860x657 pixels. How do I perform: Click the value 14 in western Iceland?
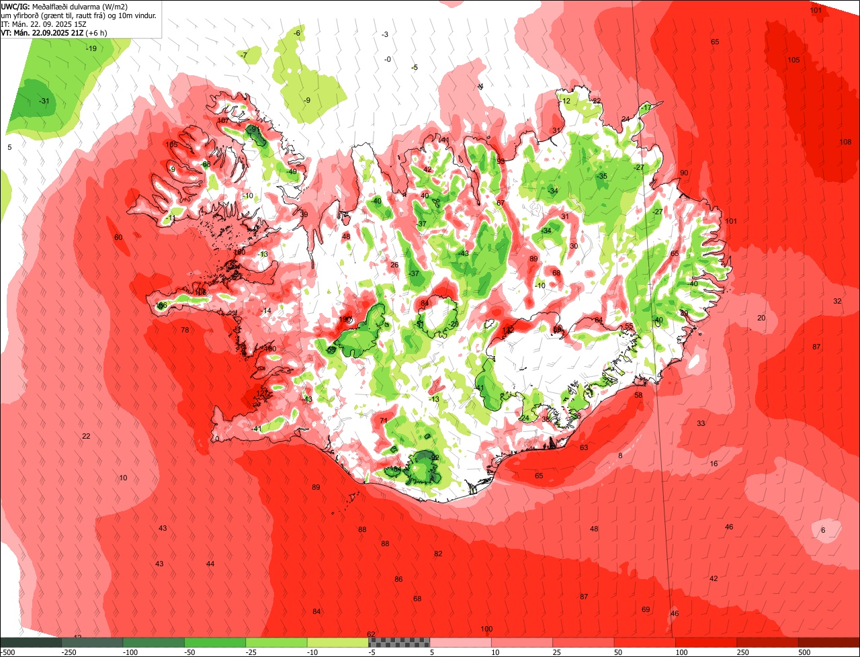[x=267, y=310]
